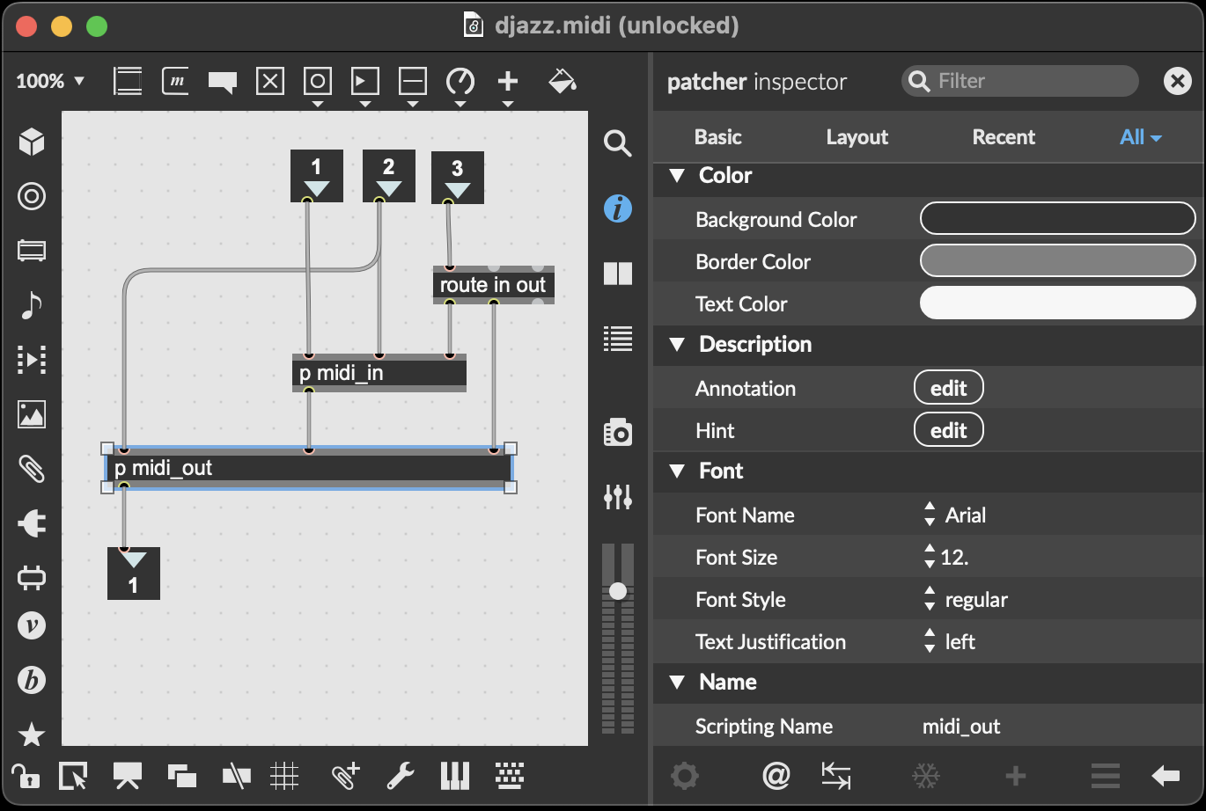Open the Max for Live target icon
1206x811 pixels.
tap(32, 196)
